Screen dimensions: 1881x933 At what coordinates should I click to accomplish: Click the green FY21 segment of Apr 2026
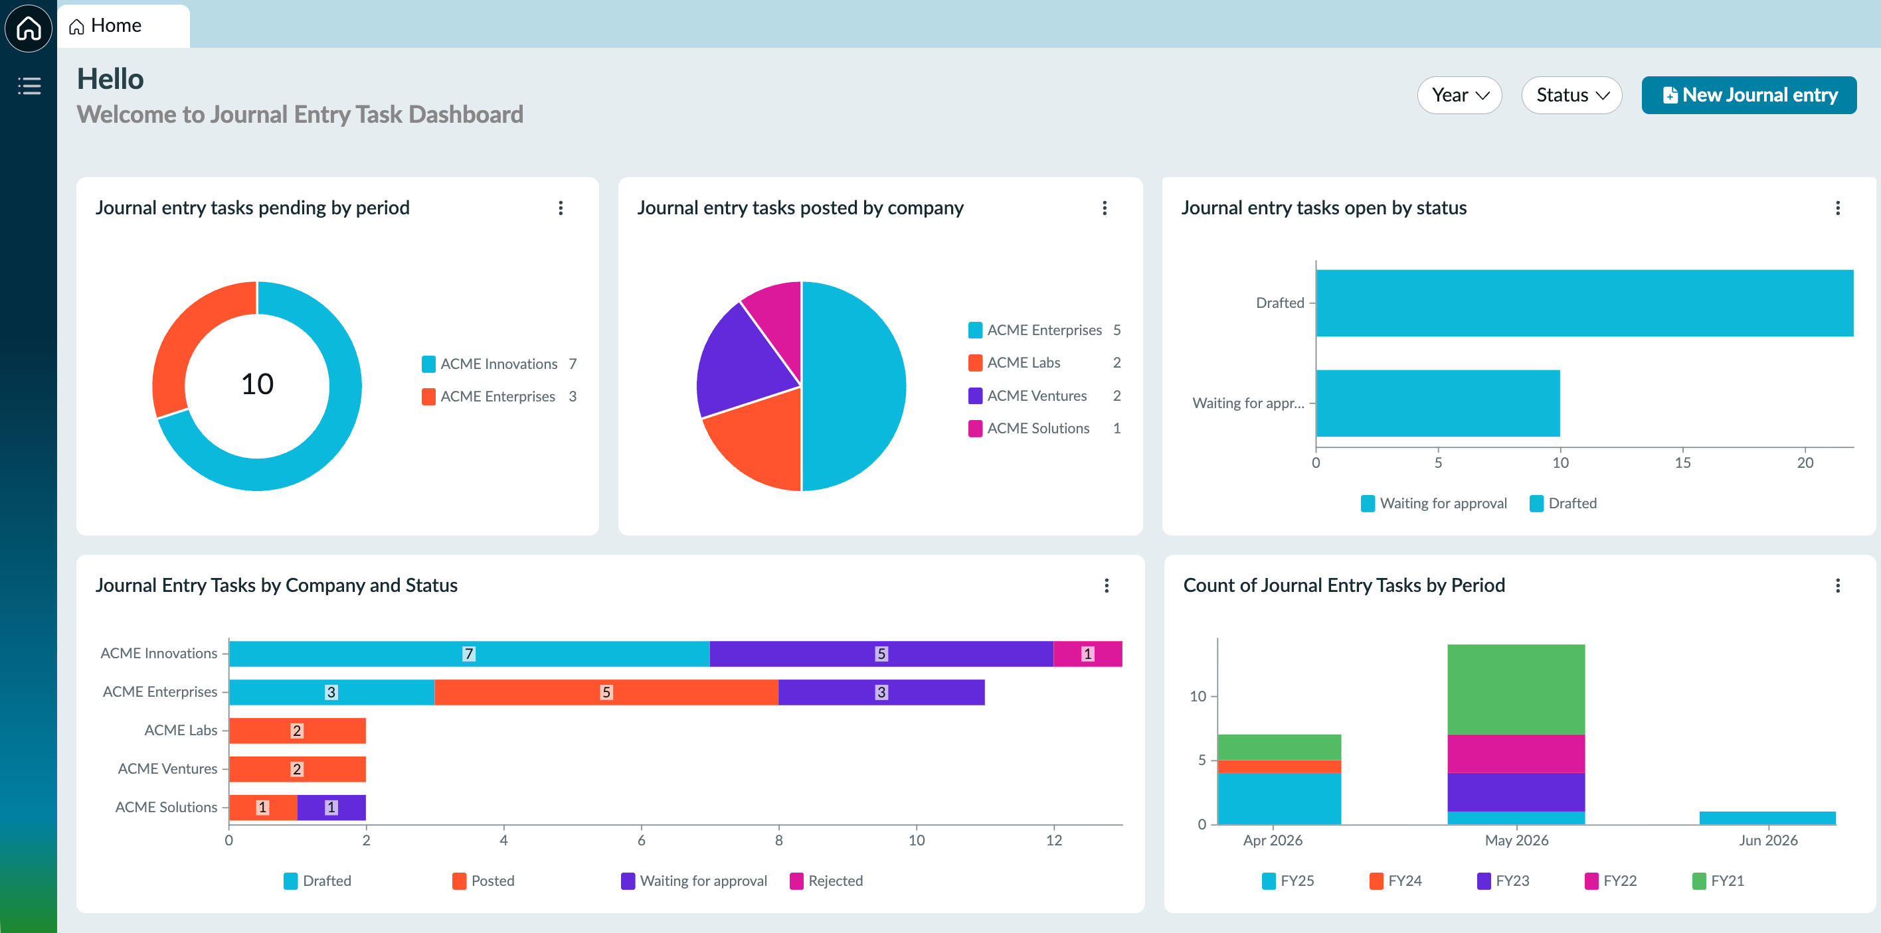tap(1279, 747)
